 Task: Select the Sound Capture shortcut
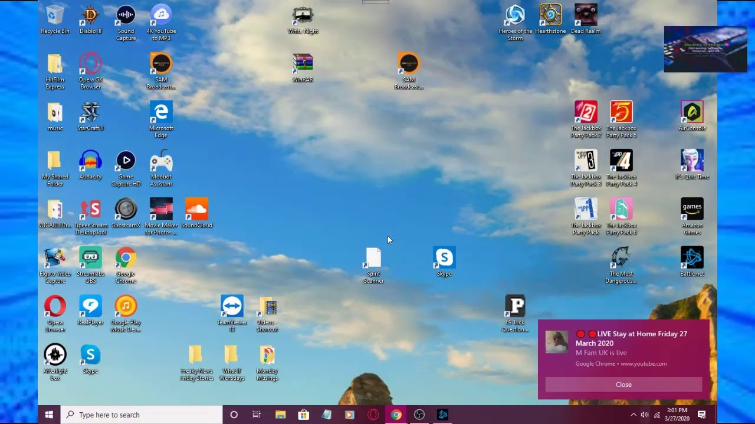[126, 24]
